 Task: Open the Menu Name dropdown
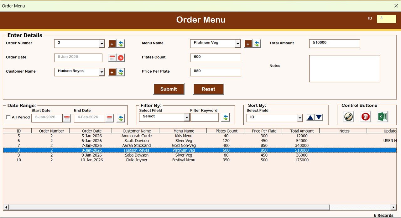point(237,44)
